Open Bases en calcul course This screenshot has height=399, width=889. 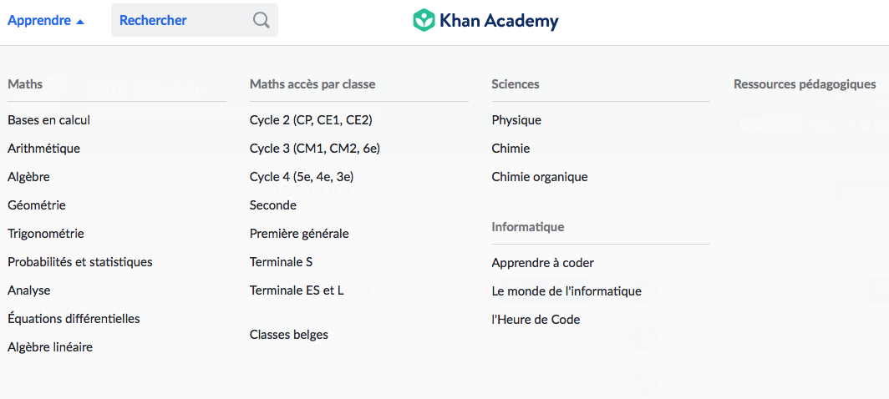[x=48, y=120]
